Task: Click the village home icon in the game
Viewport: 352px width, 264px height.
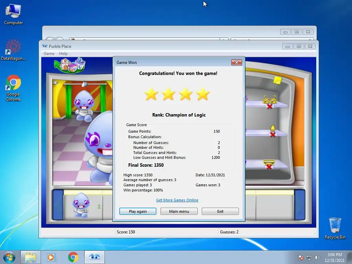Action: pos(70,65)
